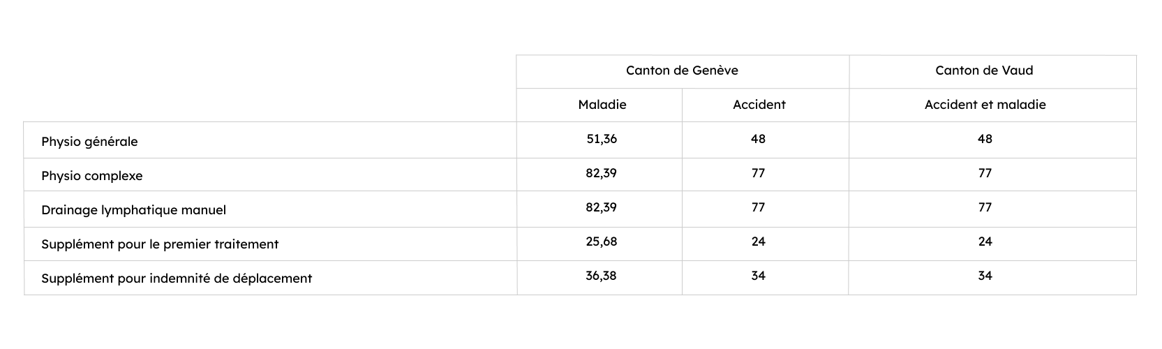Click the Canton de Genève header cell

click(x=682, y=70)
